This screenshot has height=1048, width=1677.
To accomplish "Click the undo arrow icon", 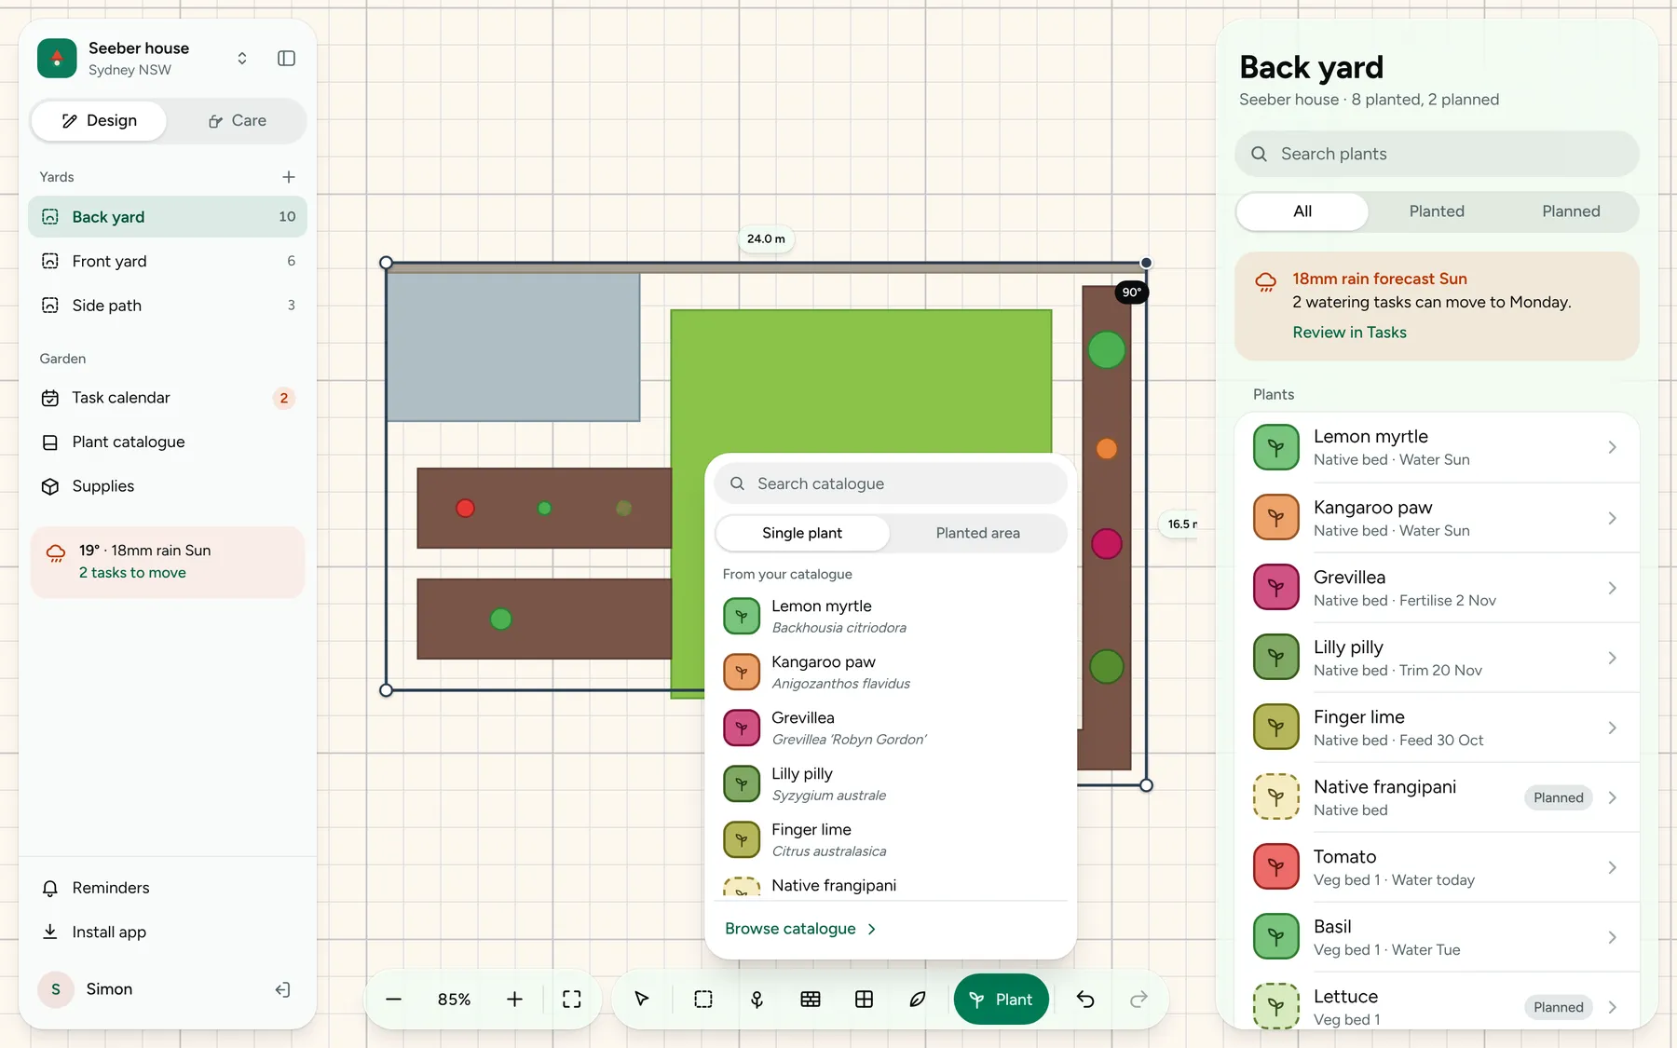I will coord(1085,999).
